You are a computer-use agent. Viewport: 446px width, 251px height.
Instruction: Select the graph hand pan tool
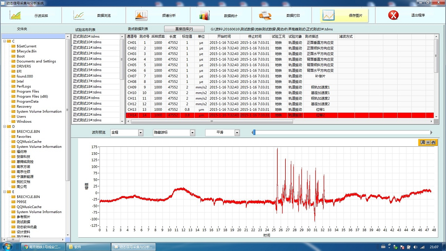(x=433, y=142)
